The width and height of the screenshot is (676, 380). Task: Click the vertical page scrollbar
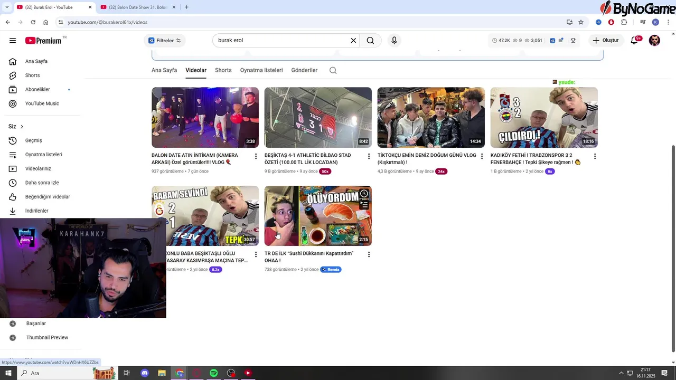point(673,248)
